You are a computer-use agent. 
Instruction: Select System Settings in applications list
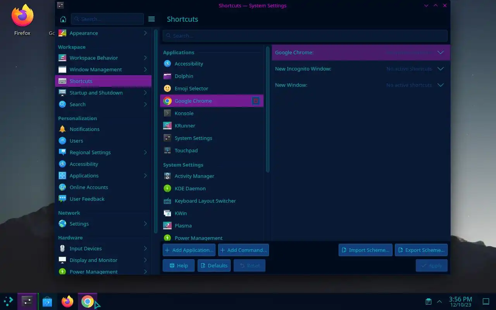212,138
